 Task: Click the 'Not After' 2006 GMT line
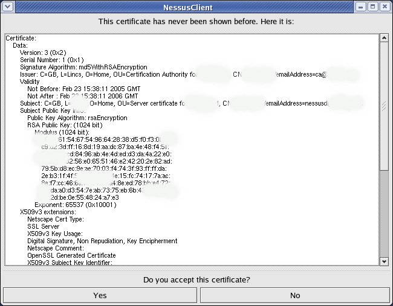[83, 97]
